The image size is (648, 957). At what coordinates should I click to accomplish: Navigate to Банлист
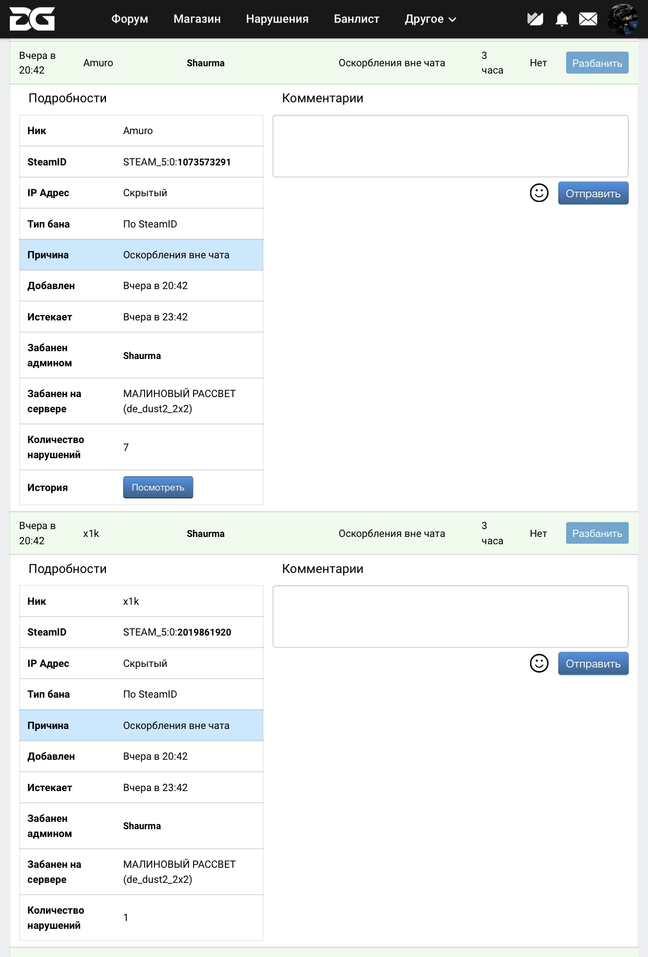tap(356, 19)
